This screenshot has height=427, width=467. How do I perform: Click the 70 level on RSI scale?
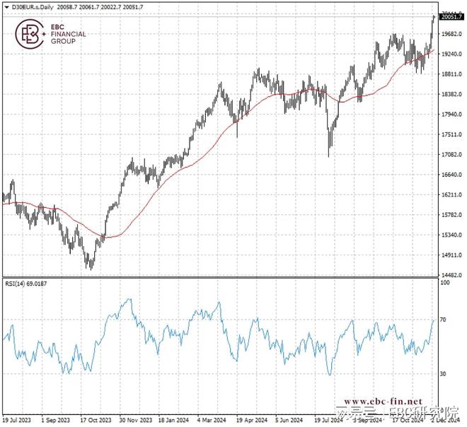[444, 320]
